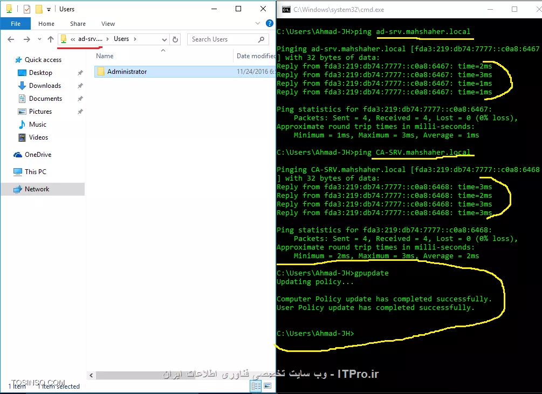
Task: Open the Customize Quick Access Toolbar dropdown
Action: point(49,10)
